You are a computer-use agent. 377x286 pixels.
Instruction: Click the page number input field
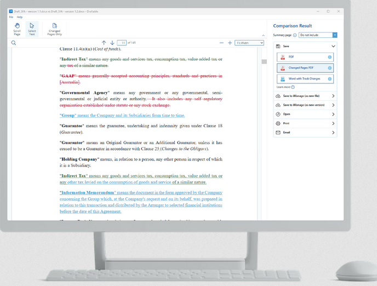point(122,43)
